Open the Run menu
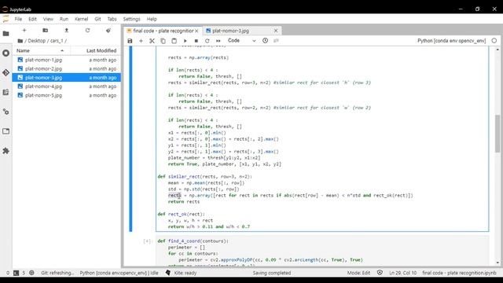This screenshot has width=503, height=283. pyautogui.click(x=64, y=19)
